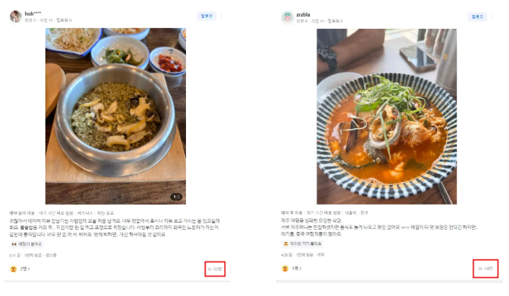Open abalone rice pot photo
The height and width of the screenshot is (296, 509).
[x=115, y=116]
